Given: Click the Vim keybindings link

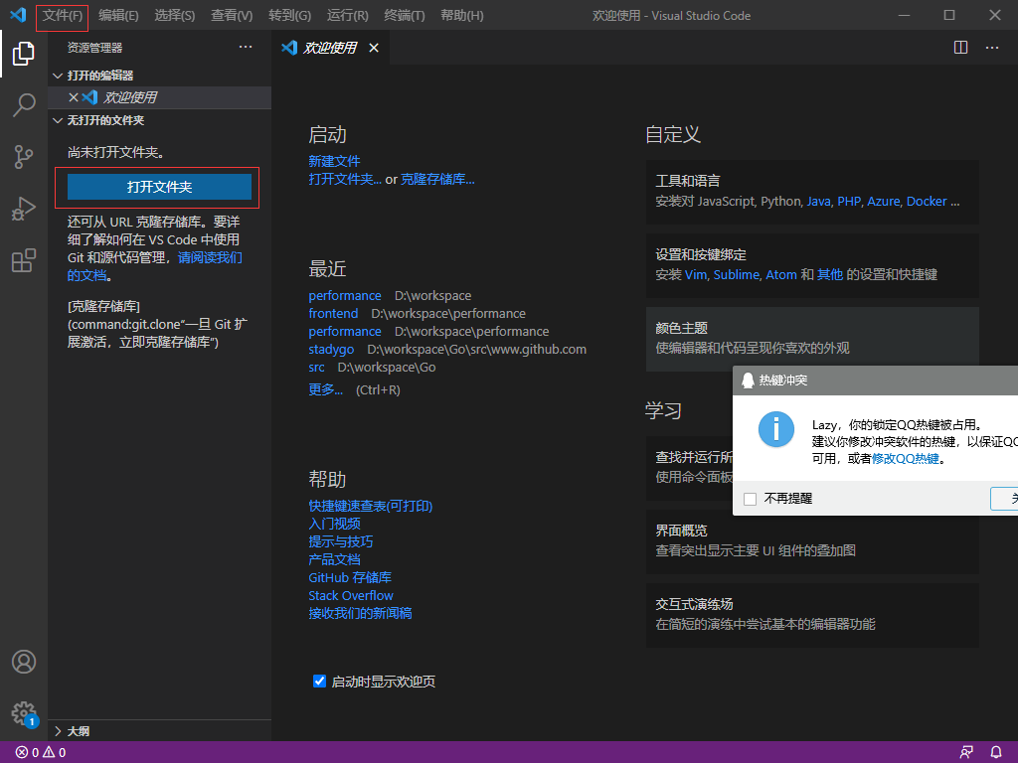Looking at the screenshot, I should [695, 274].
